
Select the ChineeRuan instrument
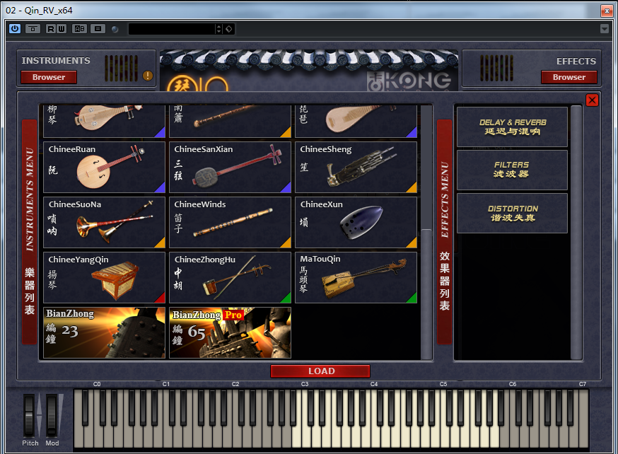104,168
